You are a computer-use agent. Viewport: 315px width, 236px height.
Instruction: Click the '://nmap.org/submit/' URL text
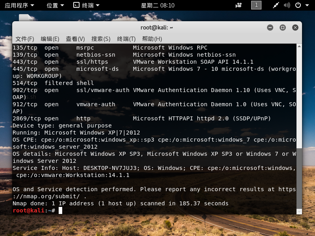click(46, 196)
